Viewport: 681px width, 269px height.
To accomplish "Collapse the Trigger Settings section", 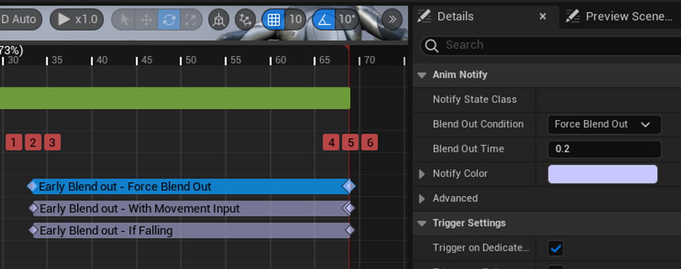I will 422,223.
